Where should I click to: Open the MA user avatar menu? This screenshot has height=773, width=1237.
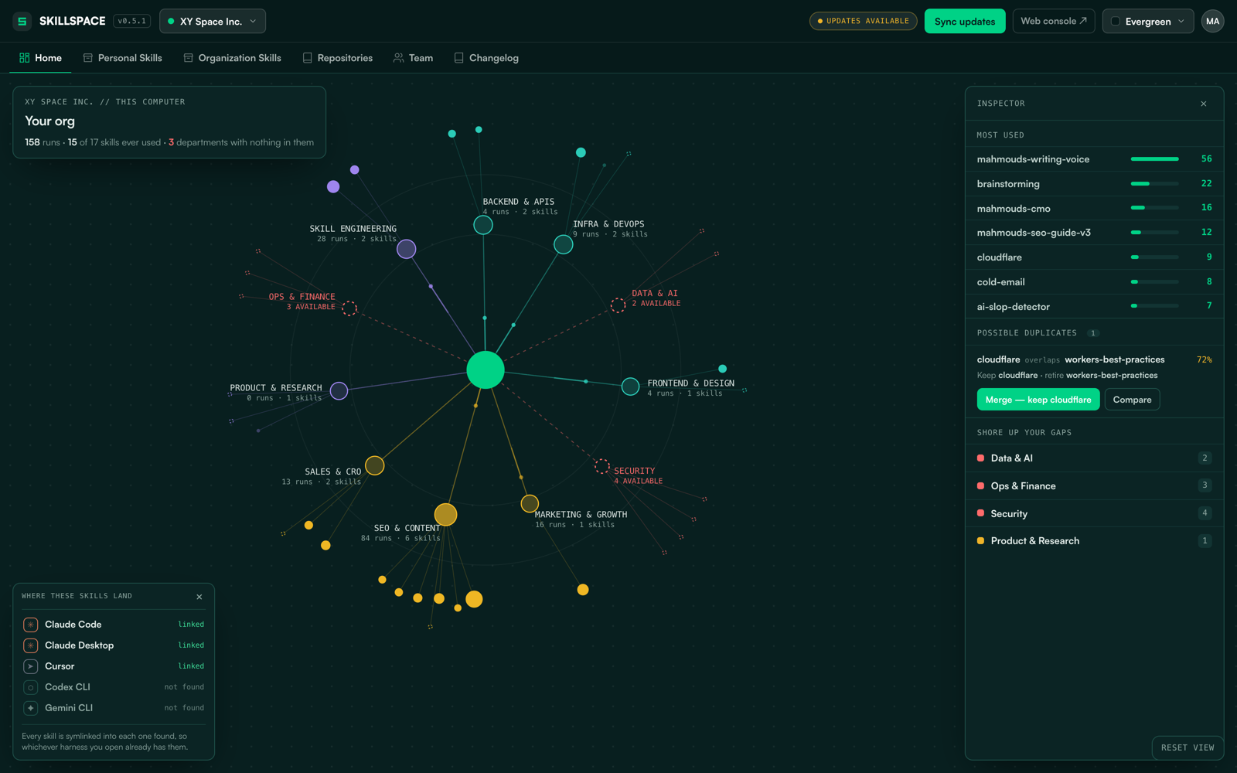click(1212, 22)
